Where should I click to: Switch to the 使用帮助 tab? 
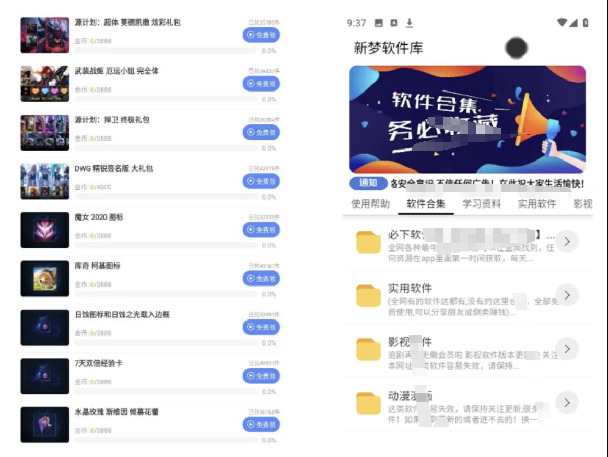372,204
